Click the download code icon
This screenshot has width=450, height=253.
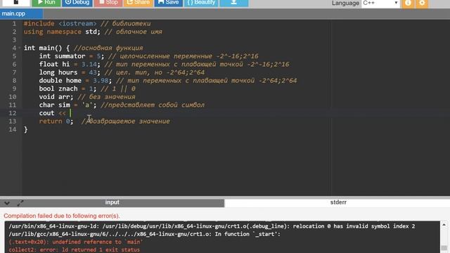click(x=234, y=3)
